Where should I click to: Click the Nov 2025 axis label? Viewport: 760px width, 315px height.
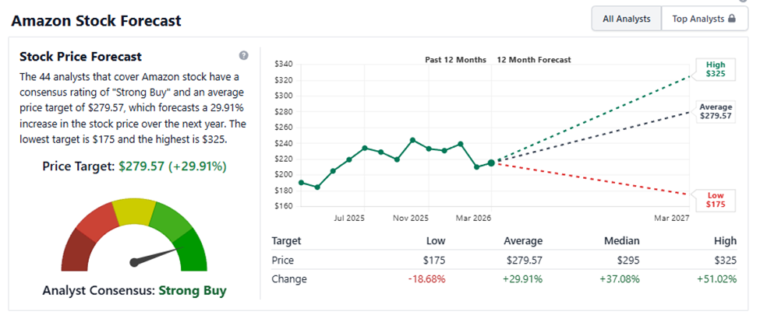click(x=412, y=219)
